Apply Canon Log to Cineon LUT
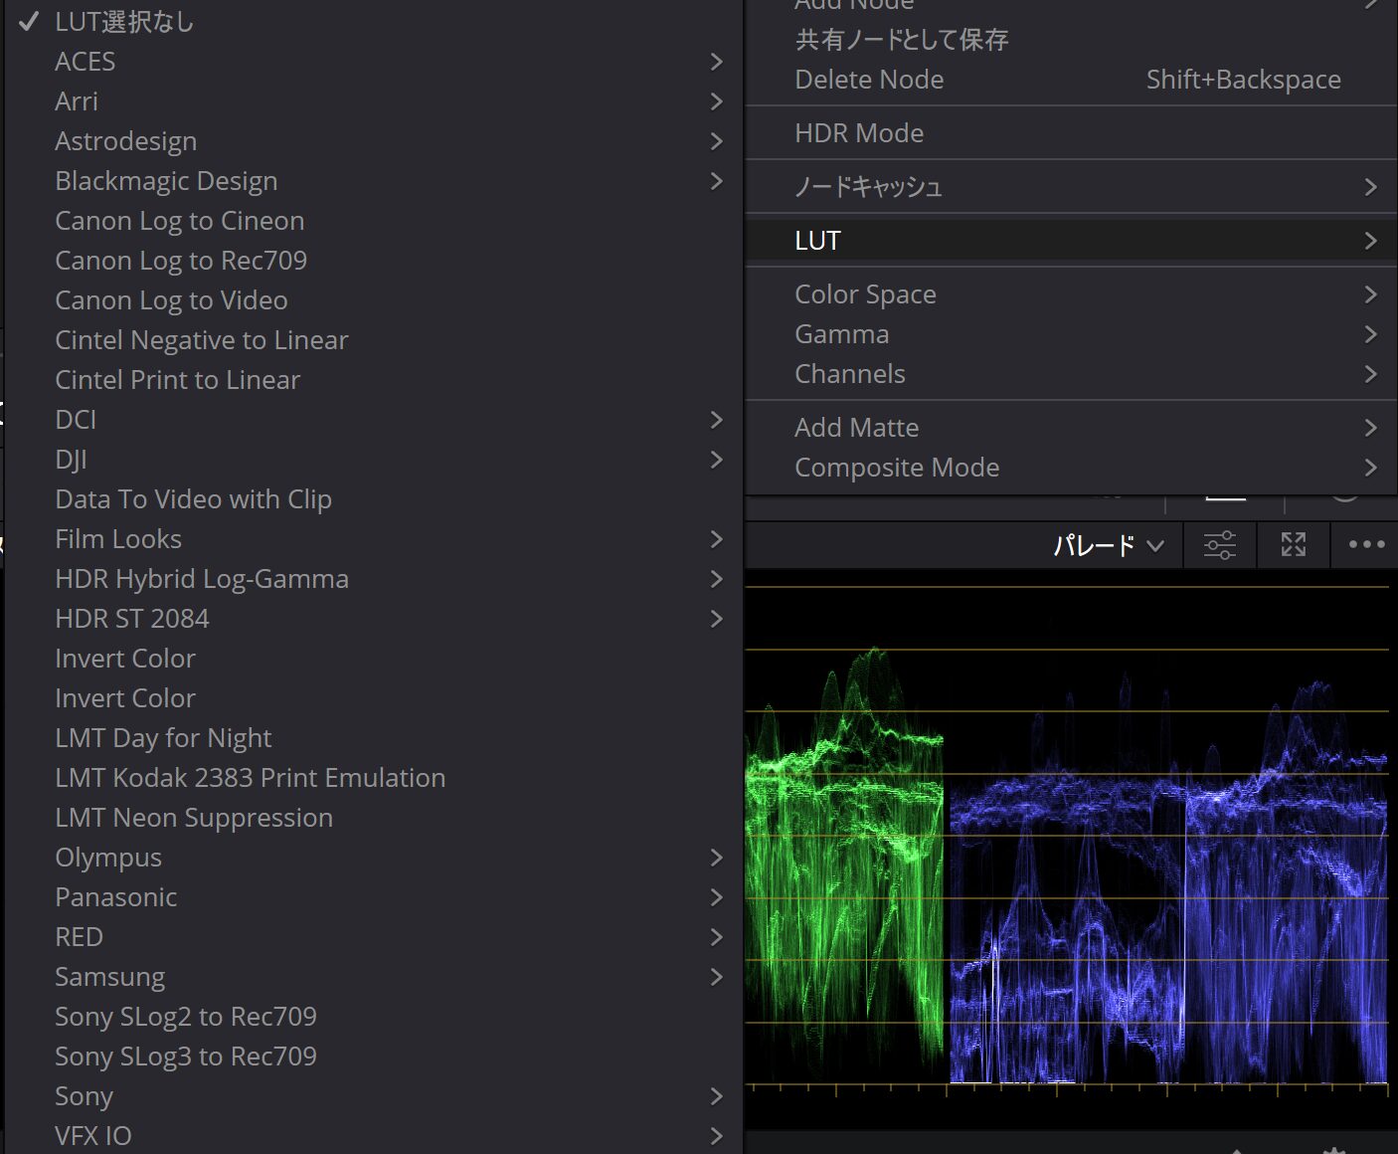 374,221
